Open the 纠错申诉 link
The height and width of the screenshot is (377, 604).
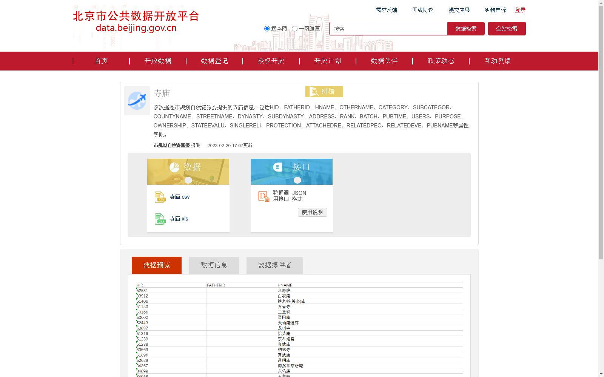click(x=495, y=10)
